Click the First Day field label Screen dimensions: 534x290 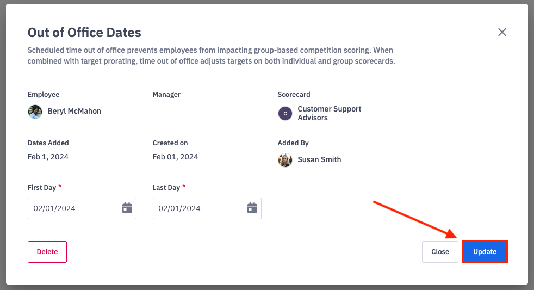pos(42,188)
